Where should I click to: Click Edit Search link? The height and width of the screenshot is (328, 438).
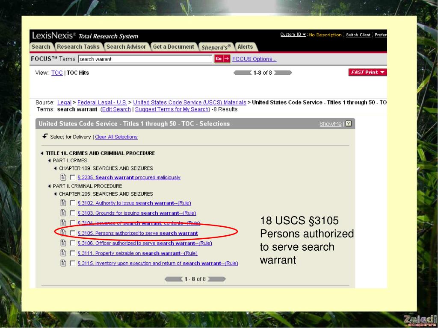(116, 109)
